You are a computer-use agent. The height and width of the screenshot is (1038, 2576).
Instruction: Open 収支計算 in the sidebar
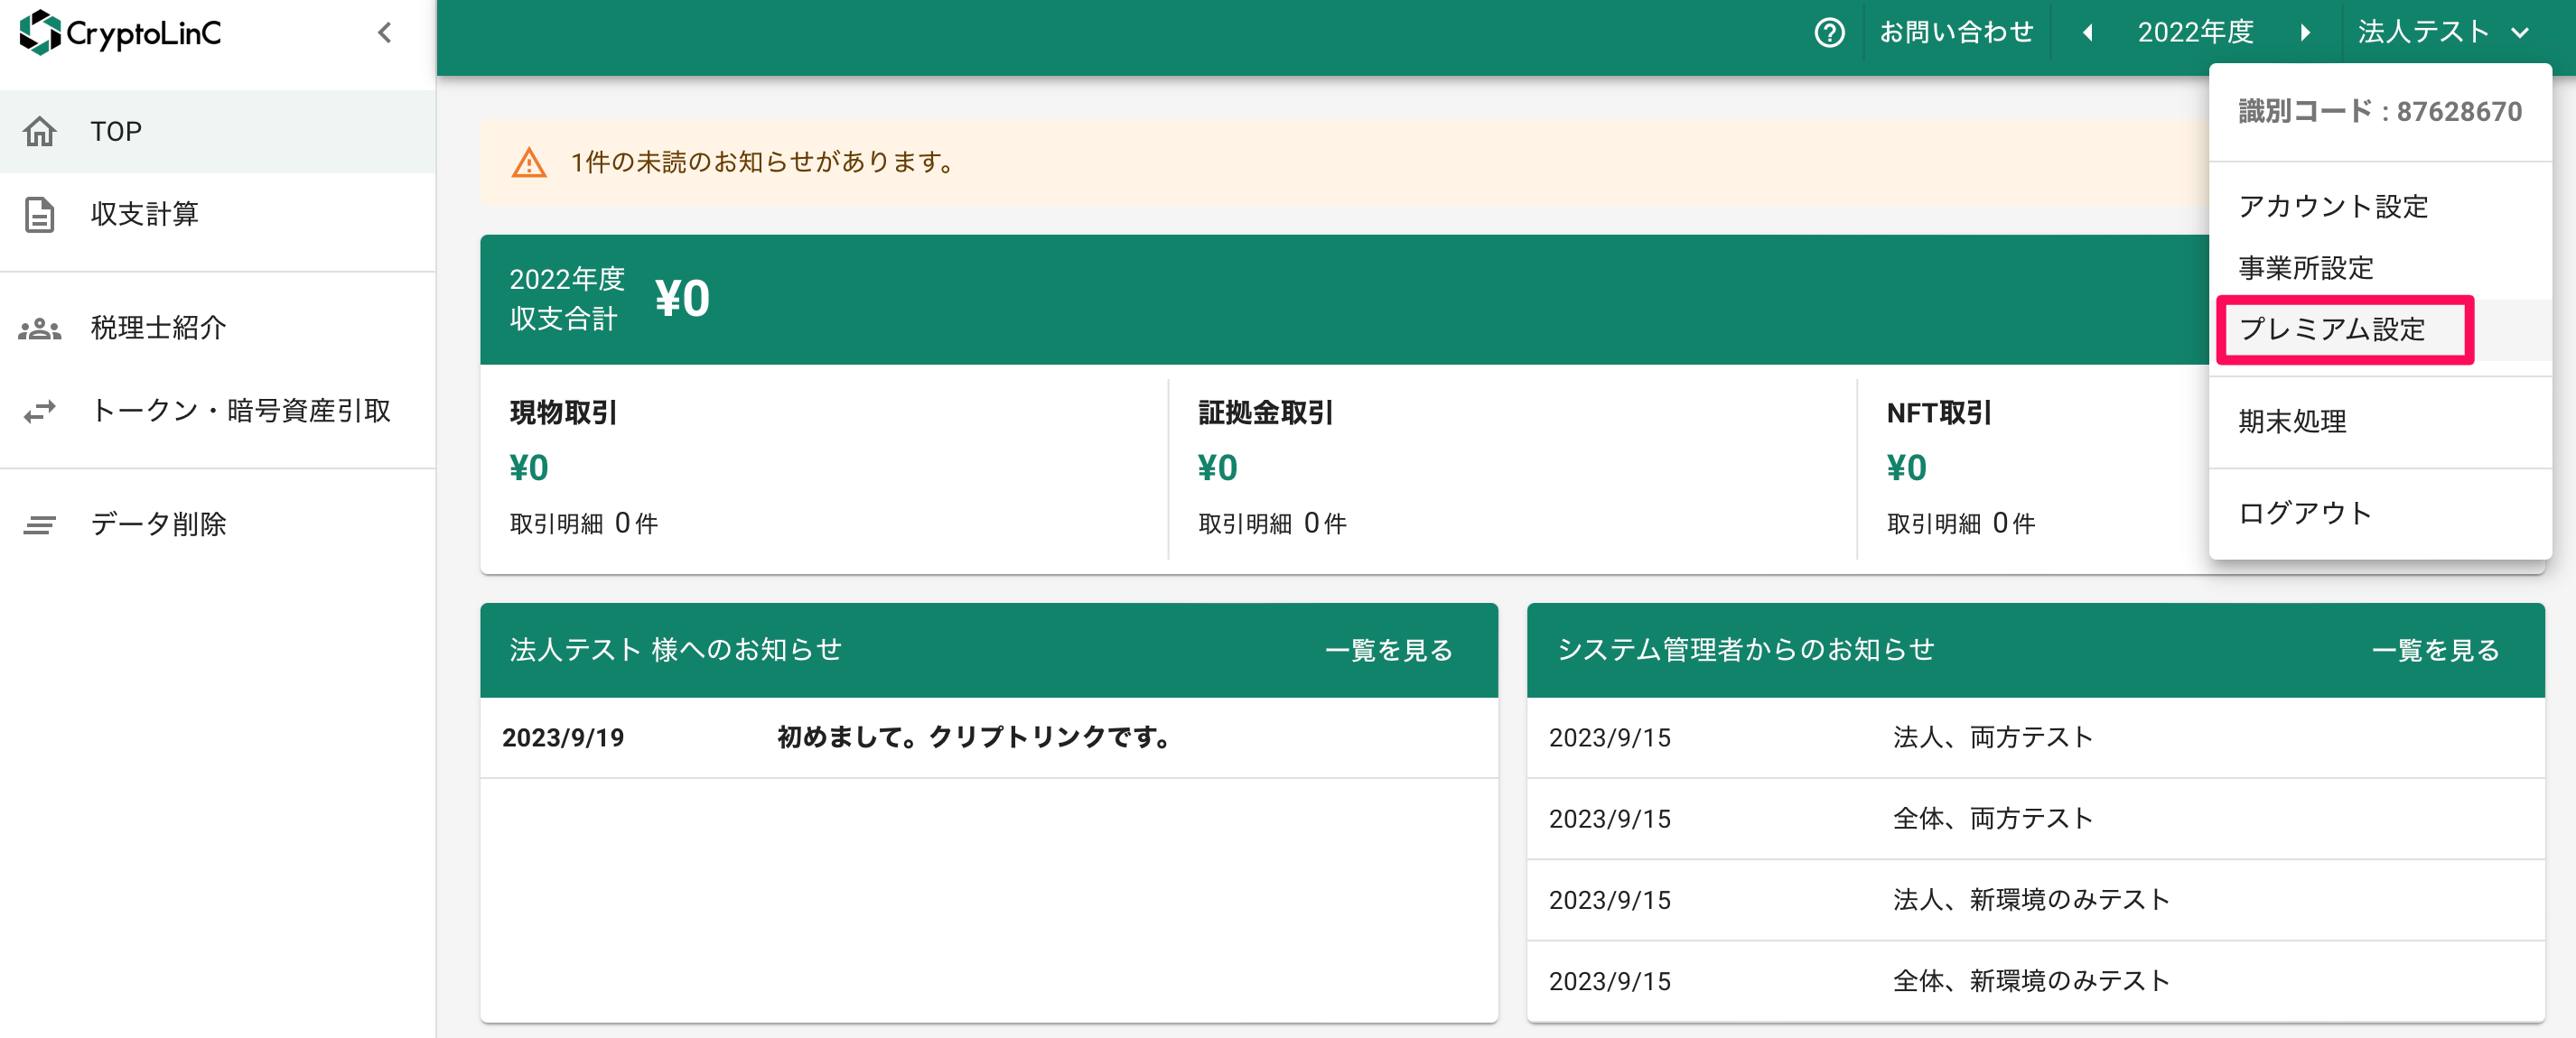click(217, 215)
